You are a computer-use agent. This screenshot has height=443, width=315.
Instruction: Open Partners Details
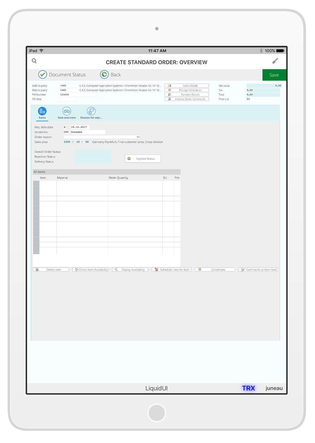pyautogui.click(x=187, y=95)
